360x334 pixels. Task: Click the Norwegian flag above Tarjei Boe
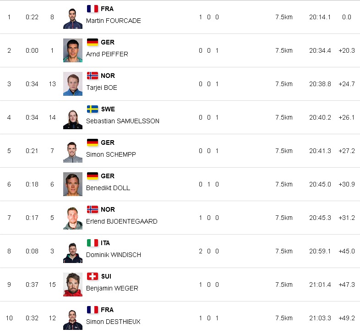click(x=93, y=76)
